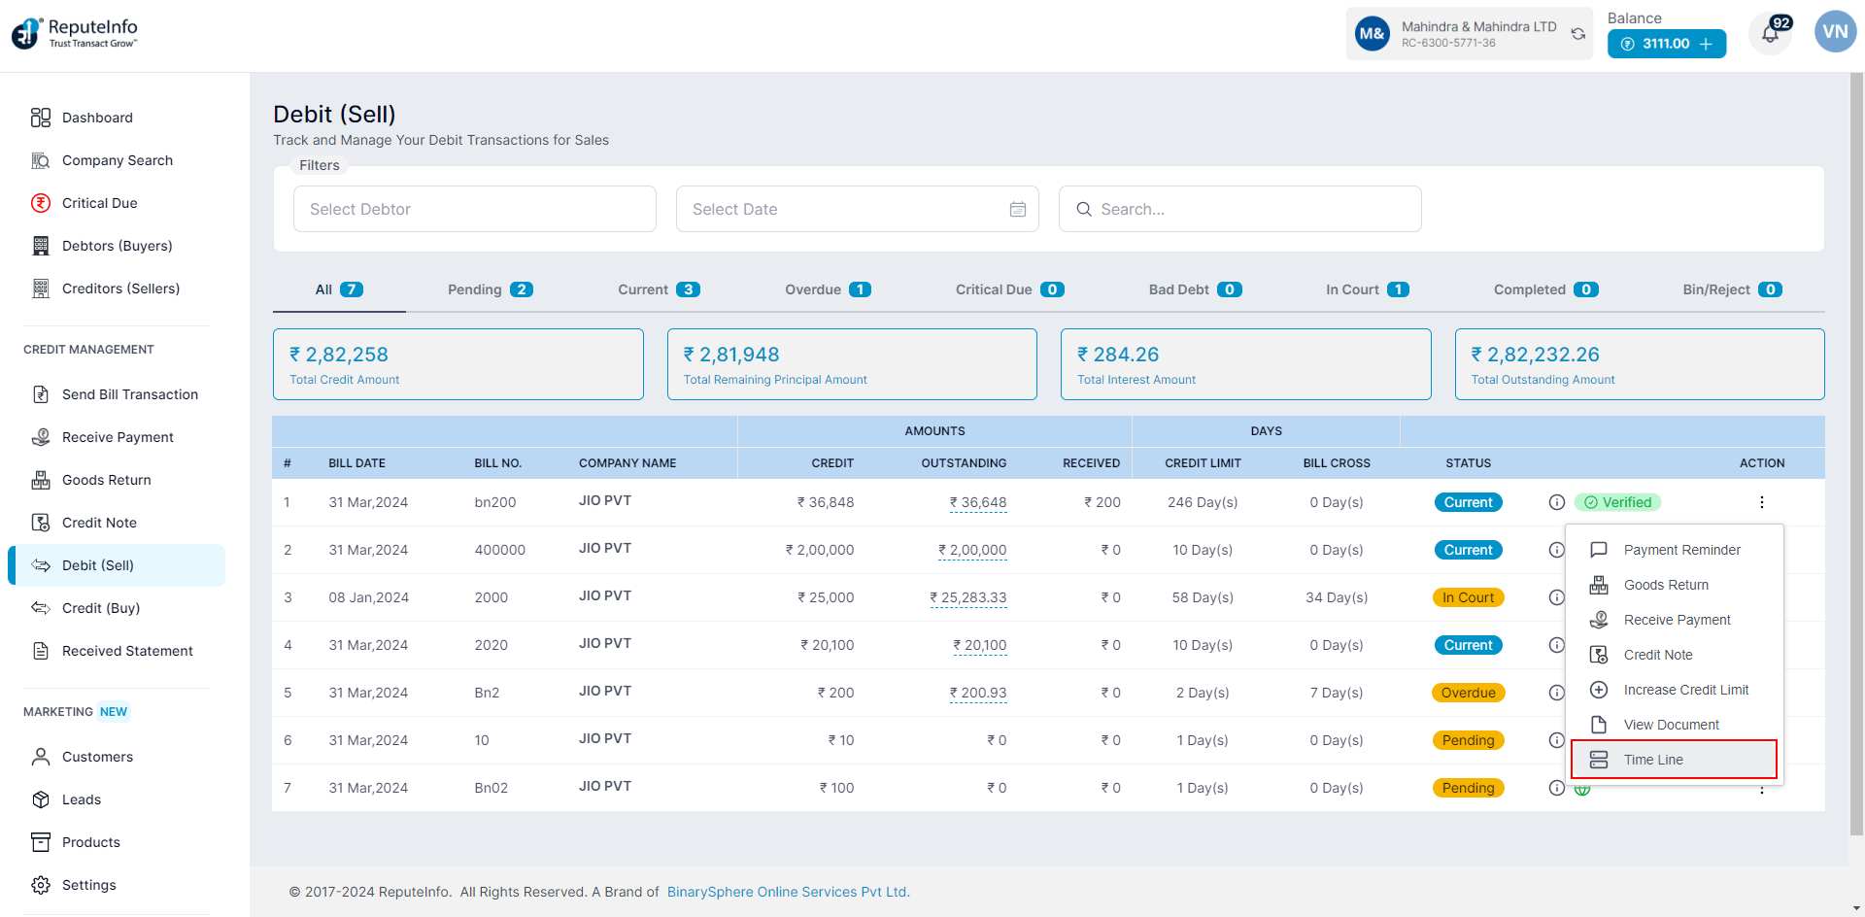The width and height of the screenshot is (1865, 917).
Task: Switch to the In Court tab
Action: pyautogui.click(x=1366, y=289)
